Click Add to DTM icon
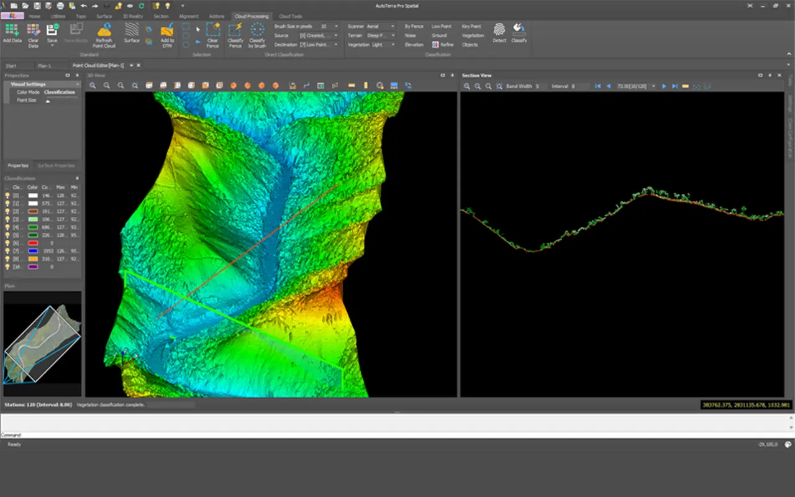 (x=167, y=35)
